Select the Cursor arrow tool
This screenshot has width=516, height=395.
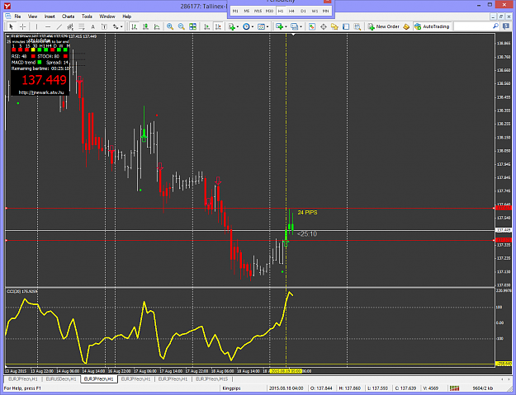(x=11, y=26)
